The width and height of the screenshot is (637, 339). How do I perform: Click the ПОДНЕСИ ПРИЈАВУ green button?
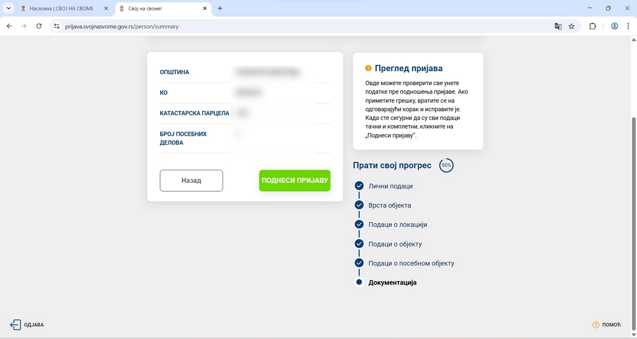tap(294, 180)
